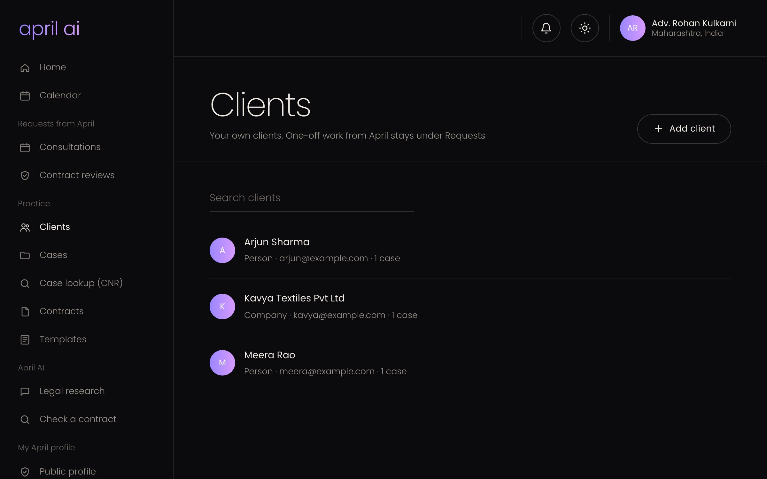Image resolution: width=767 pixels, height=479 pixels.
Task: Toggle the light theme sun icon
Action: tap(585, 28)
